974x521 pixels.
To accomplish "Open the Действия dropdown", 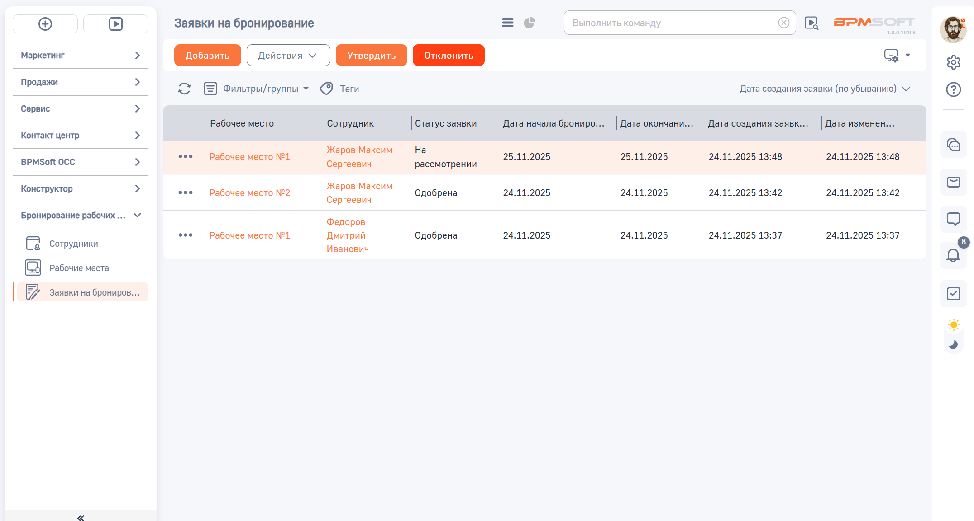I will (x=288, y=55).
